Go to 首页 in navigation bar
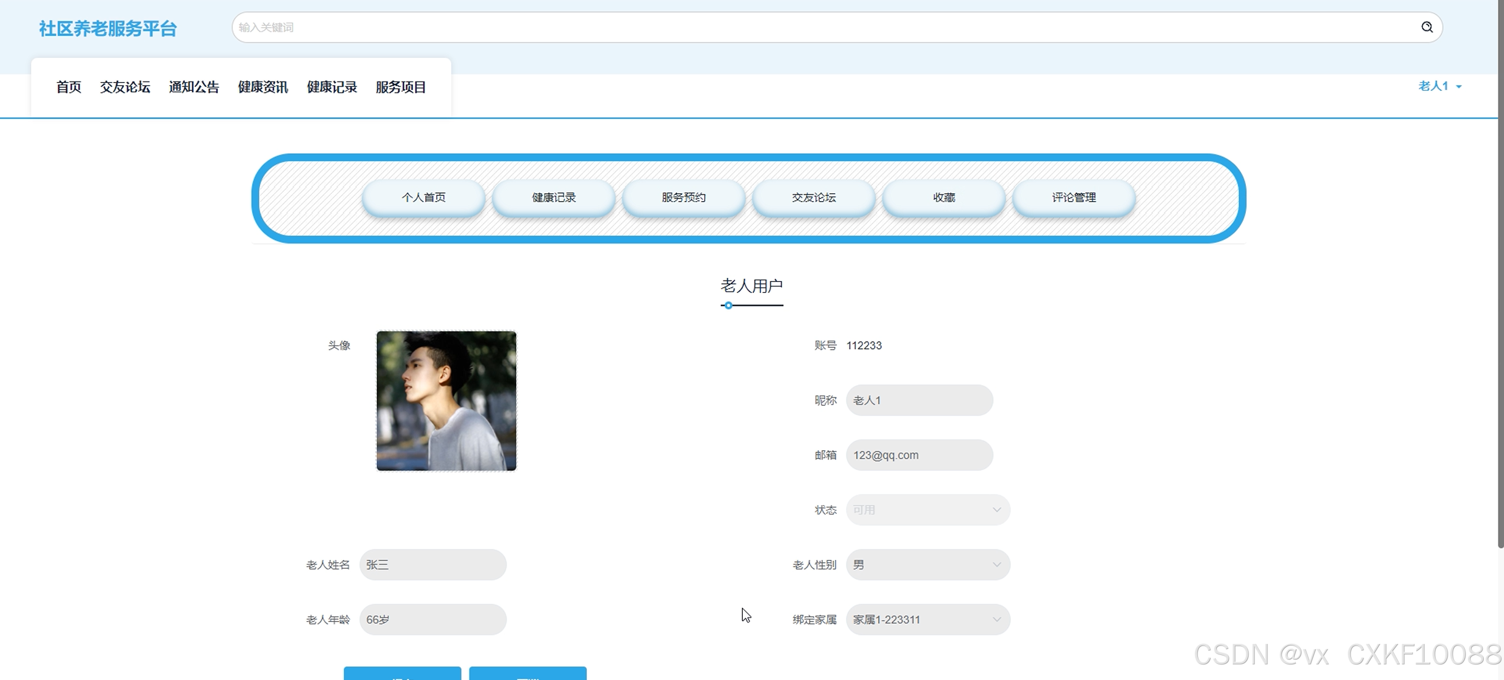Screen dimensions: 1504x680 (x=68, y=87)
